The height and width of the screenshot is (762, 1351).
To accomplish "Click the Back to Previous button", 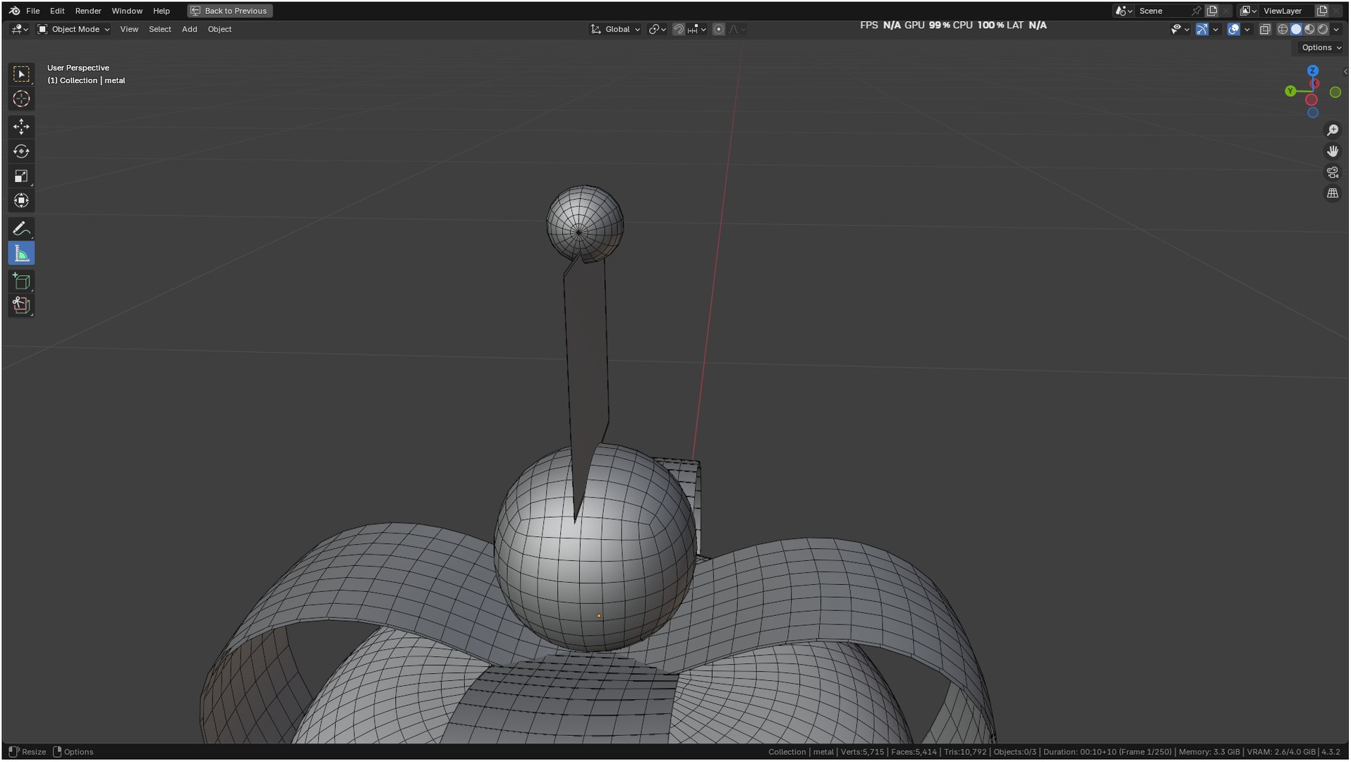I will pos(230,11).
